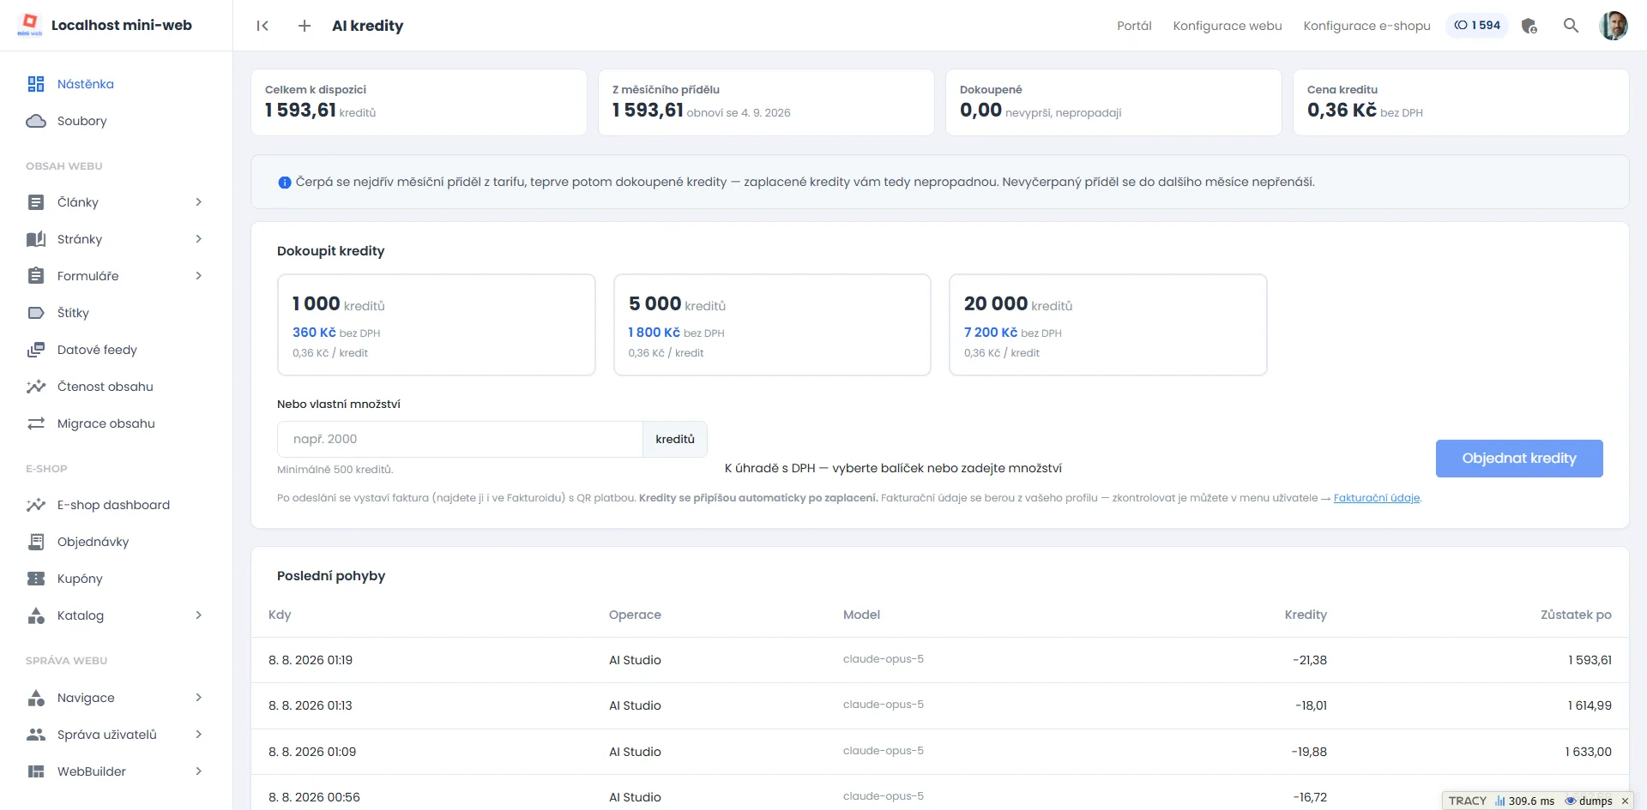Open the search magnifier icon
This screenshot has width=1647, height=810.
1571,26
